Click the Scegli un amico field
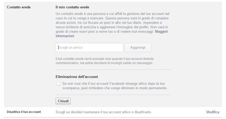 (89, 48)
